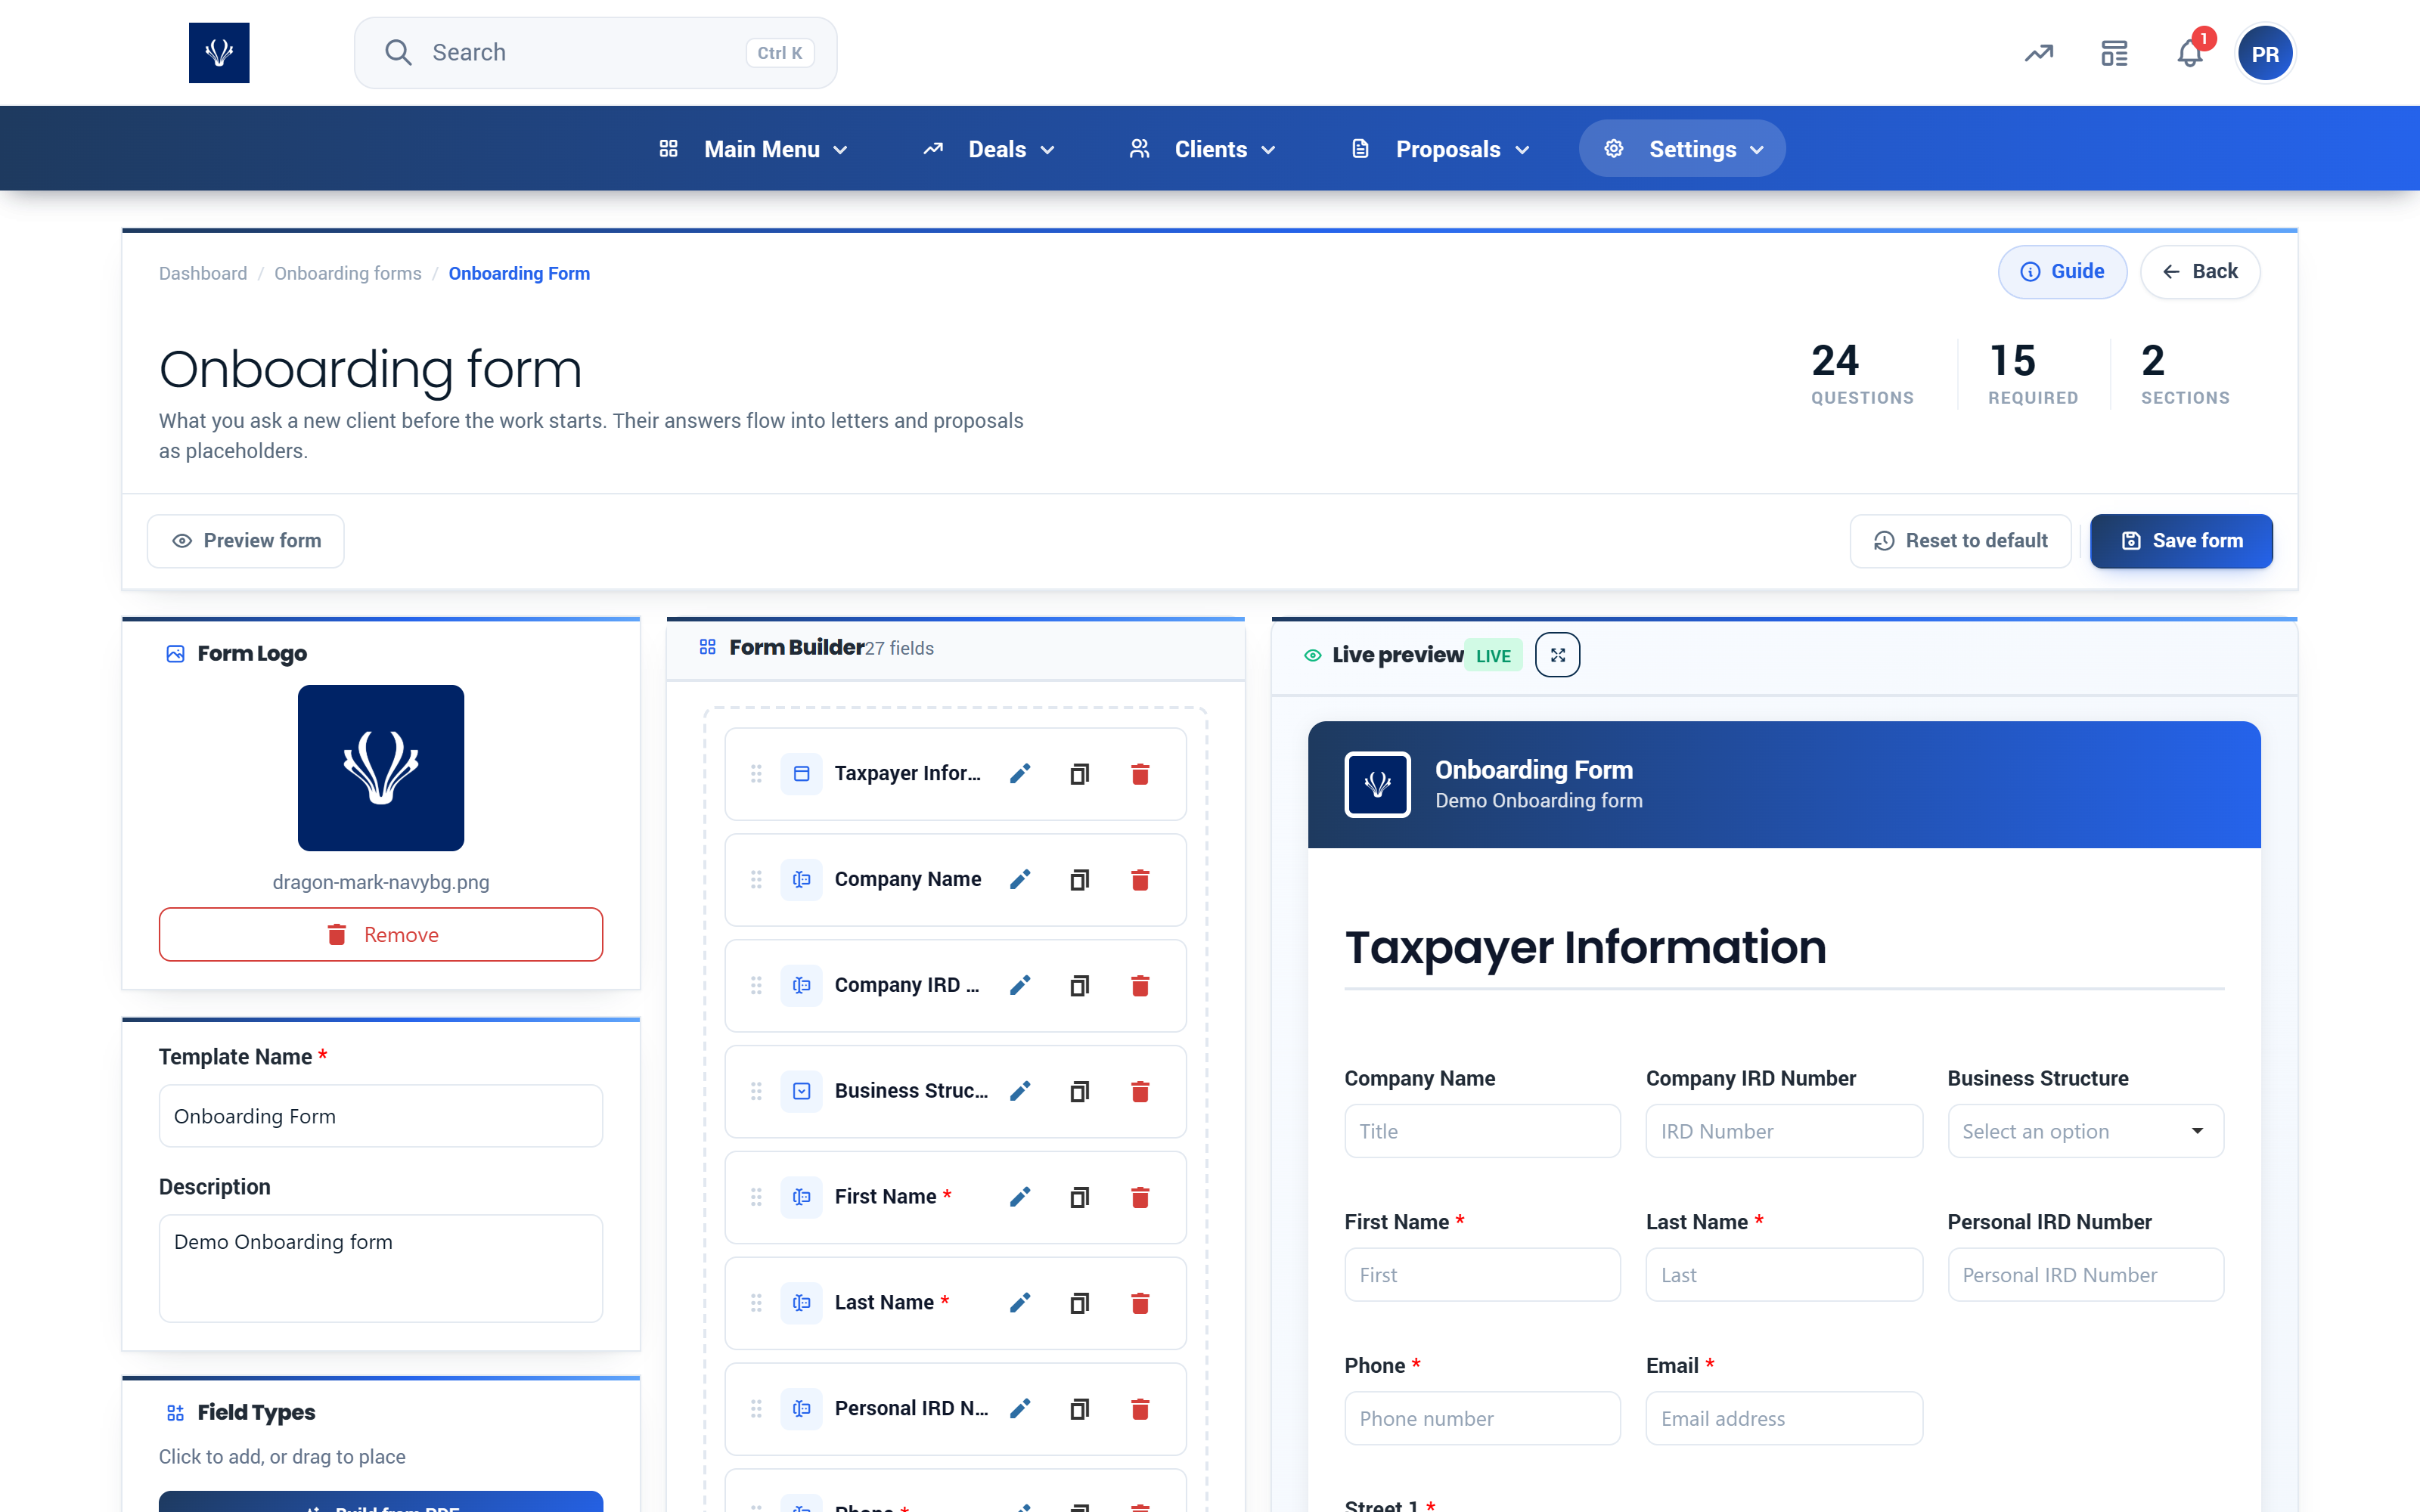The width and height of the screenshot is (2420, 1512).
Task: Edit the Taxpayer Information field
Action: [1019, 774]
